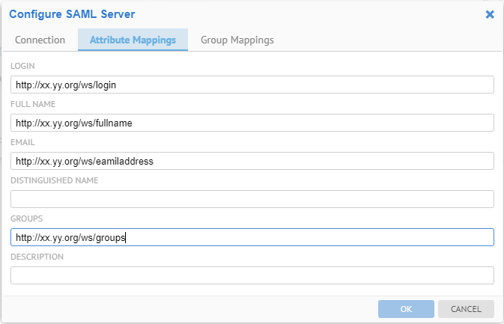
Task: Cancel the SAML server configuration
Action: tap(466, 309)
